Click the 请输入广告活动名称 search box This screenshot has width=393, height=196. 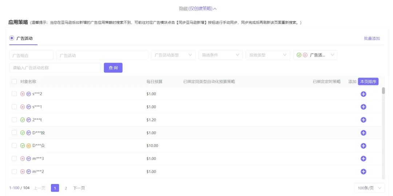[55, 68]
